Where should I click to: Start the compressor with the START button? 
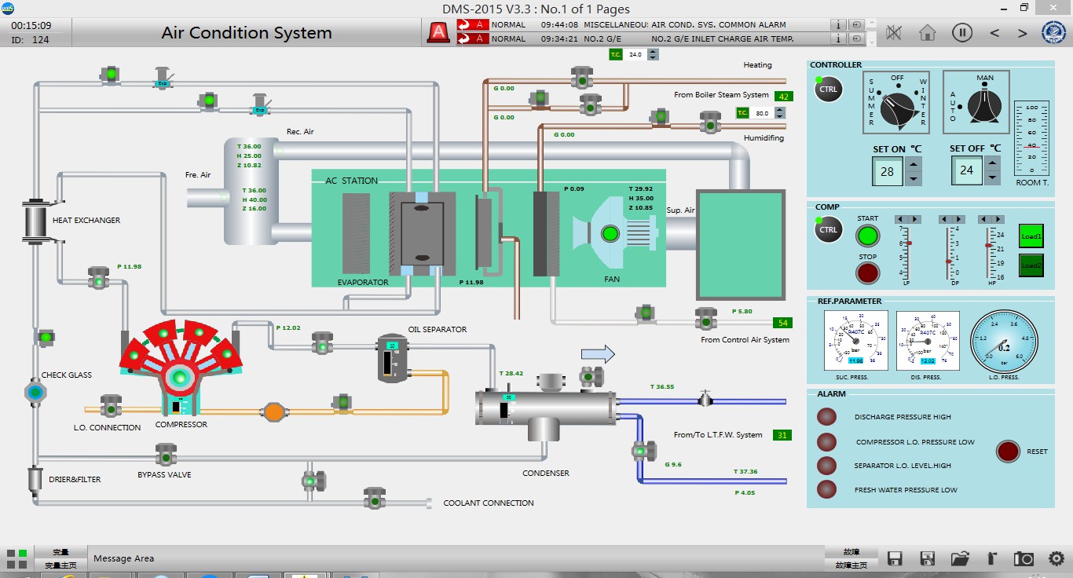(x=867, y=236)
